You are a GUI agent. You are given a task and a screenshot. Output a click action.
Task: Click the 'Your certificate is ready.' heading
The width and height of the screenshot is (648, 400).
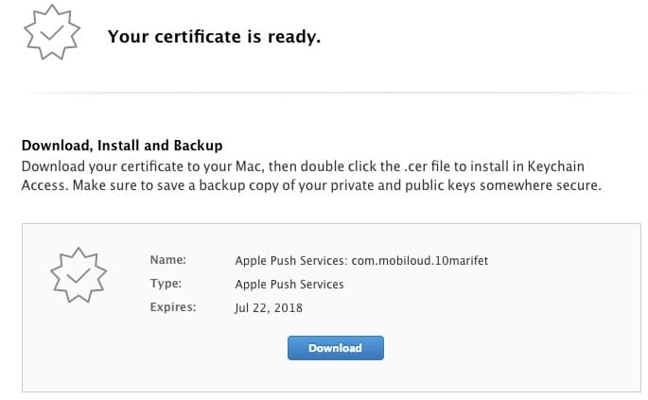tap(214, 37)
